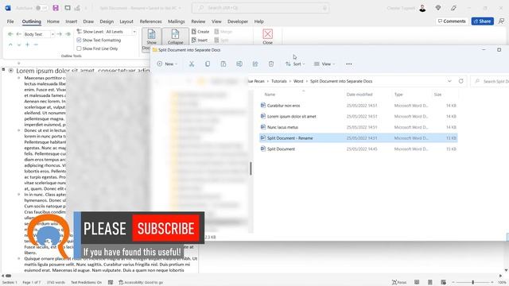The image size is (509, 286).
Task: Switch to the Mailings tab
Action: point(177,21)
